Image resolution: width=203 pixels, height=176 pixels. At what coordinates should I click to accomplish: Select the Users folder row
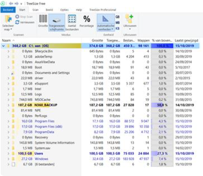tap(38, 153)
